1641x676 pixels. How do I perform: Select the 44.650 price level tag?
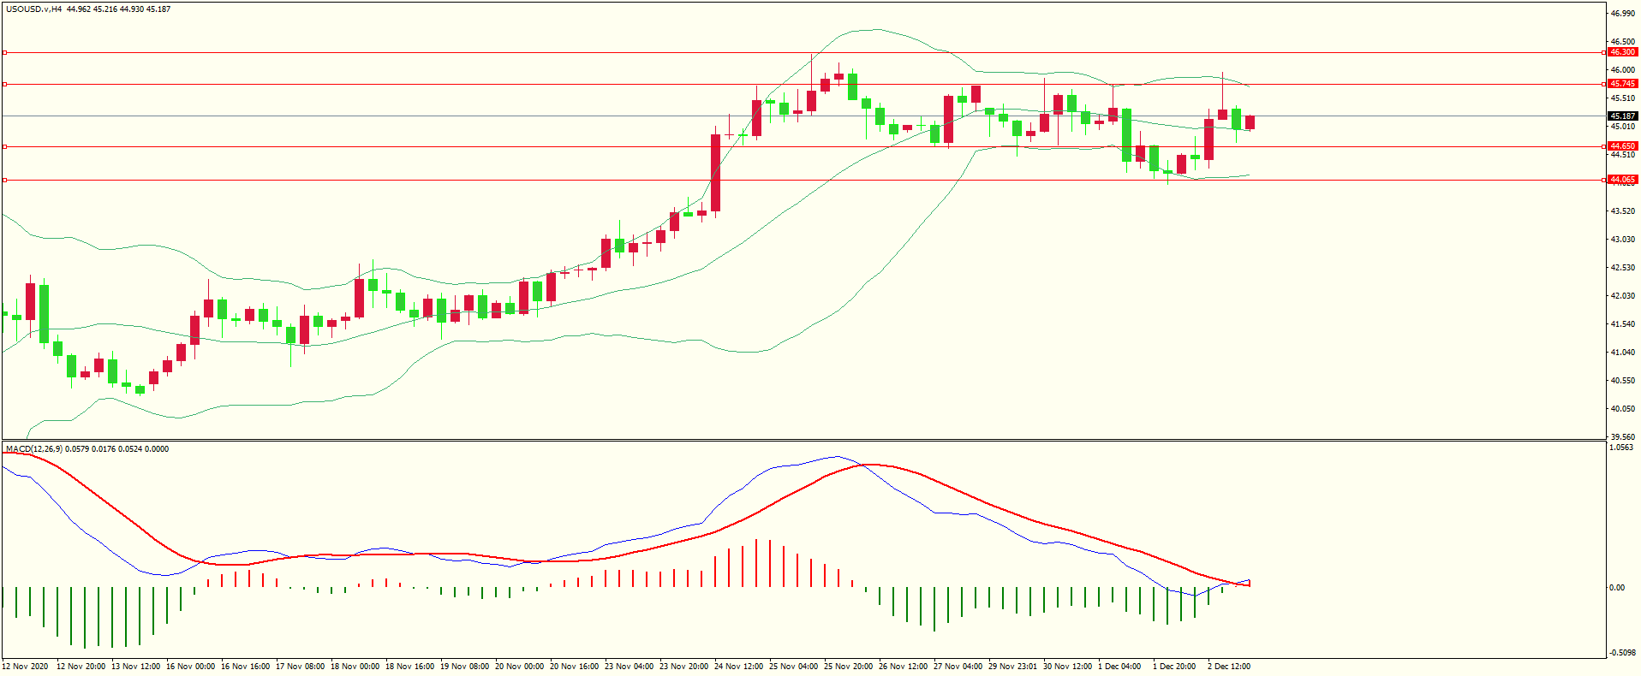(1622, 146)
